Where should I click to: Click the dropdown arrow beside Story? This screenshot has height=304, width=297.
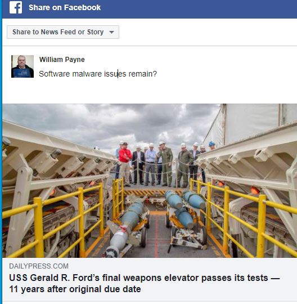coord(111,32)
